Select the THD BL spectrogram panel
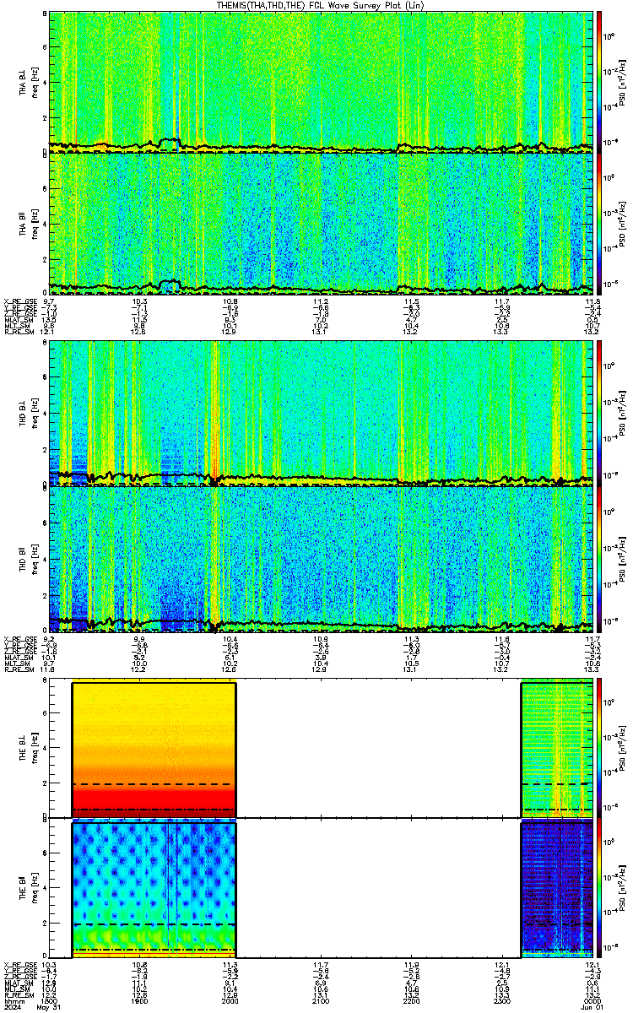The image size is (633, 1013). [322, 414]
